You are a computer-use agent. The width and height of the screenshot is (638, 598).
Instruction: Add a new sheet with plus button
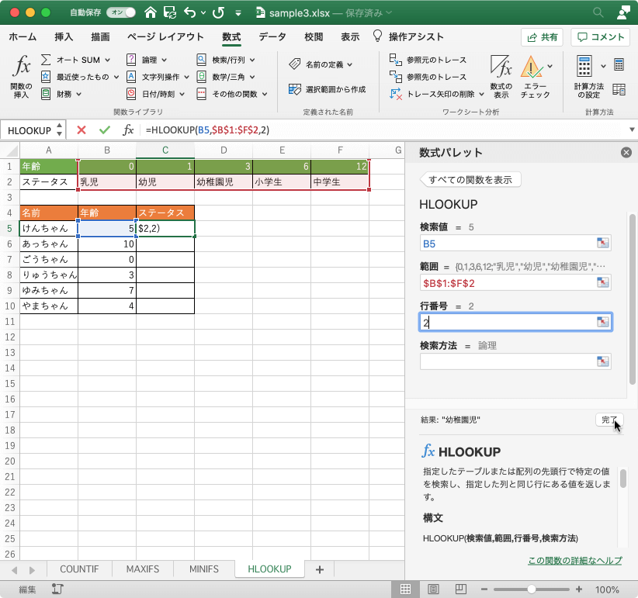320,569
